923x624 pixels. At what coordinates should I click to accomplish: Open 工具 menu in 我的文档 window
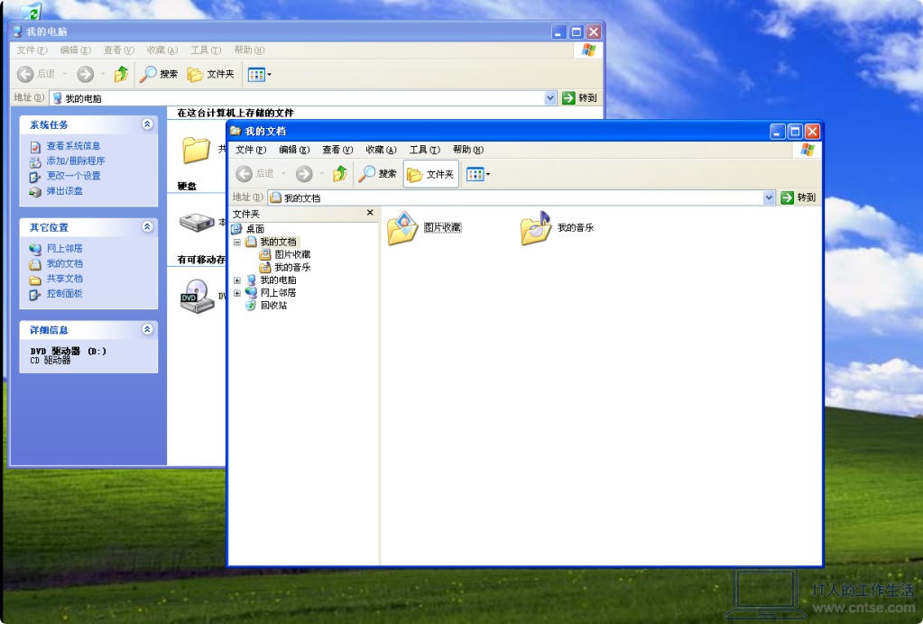424,150
